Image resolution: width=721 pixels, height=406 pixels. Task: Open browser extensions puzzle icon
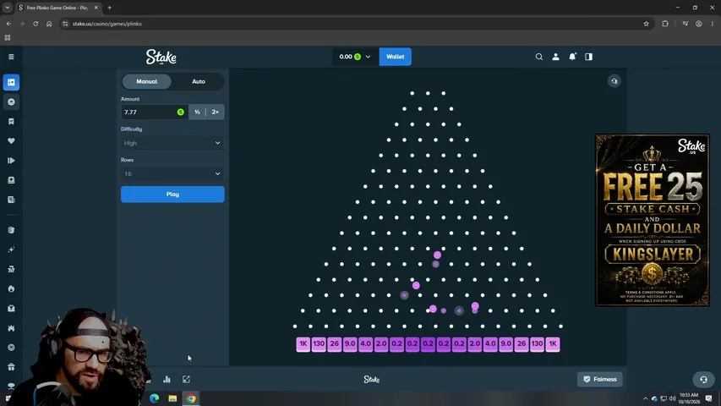tap(665, 24)
